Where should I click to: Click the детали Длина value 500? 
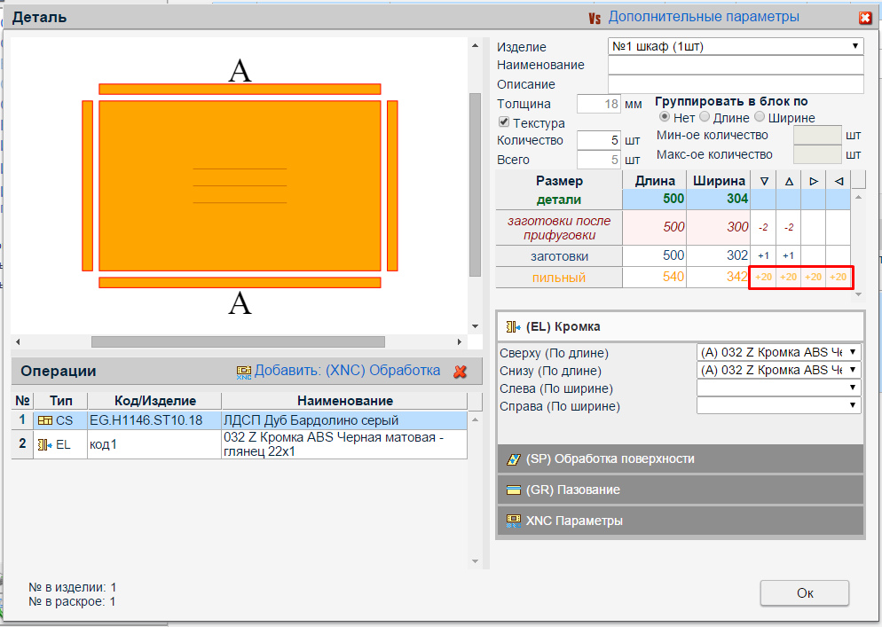click(654, 199)
